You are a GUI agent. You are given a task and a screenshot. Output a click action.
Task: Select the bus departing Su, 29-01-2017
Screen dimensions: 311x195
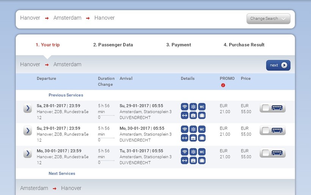click(x=272, y=131)
